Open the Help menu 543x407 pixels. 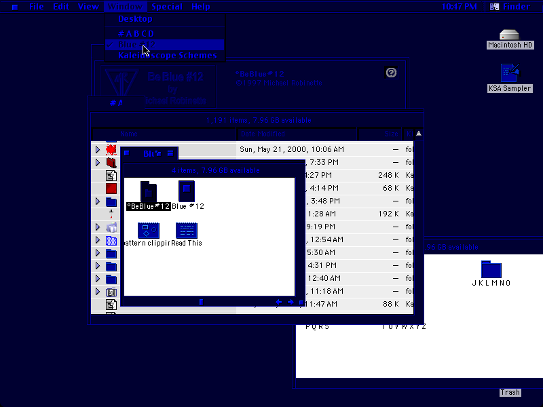[201, 7]
